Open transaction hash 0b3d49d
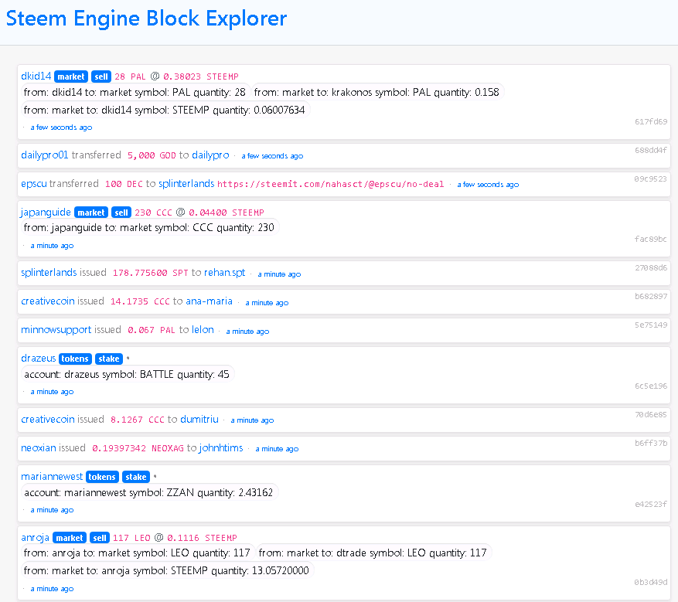This screenshot has height=602, width=678. click(651, 582)
